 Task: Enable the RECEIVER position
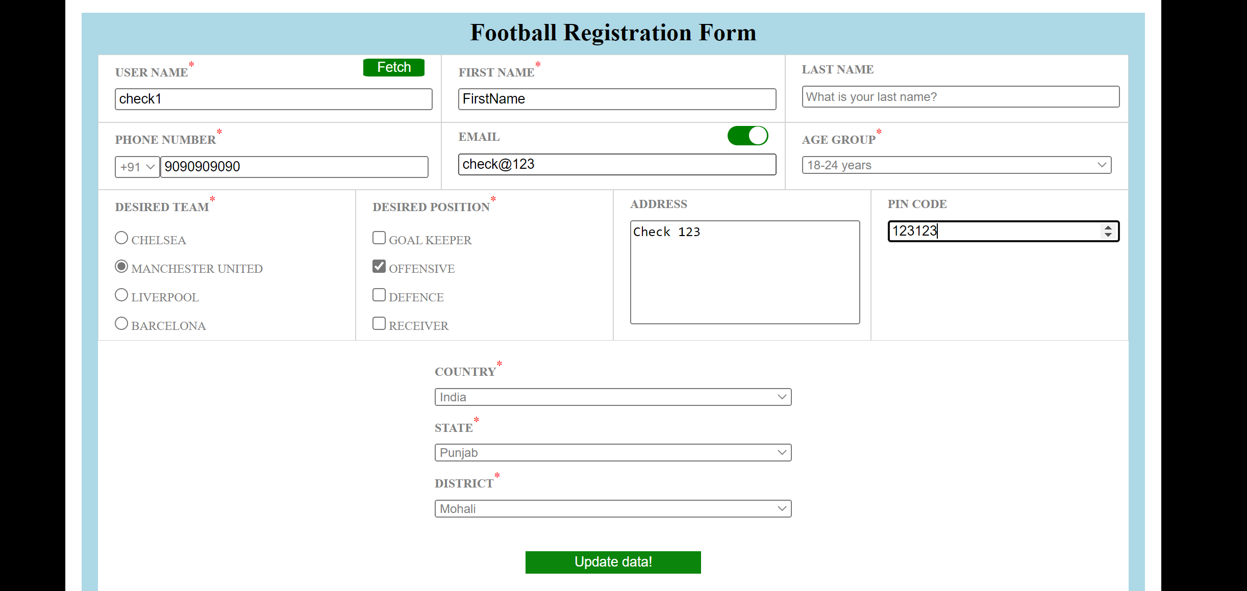coord(379,323)
